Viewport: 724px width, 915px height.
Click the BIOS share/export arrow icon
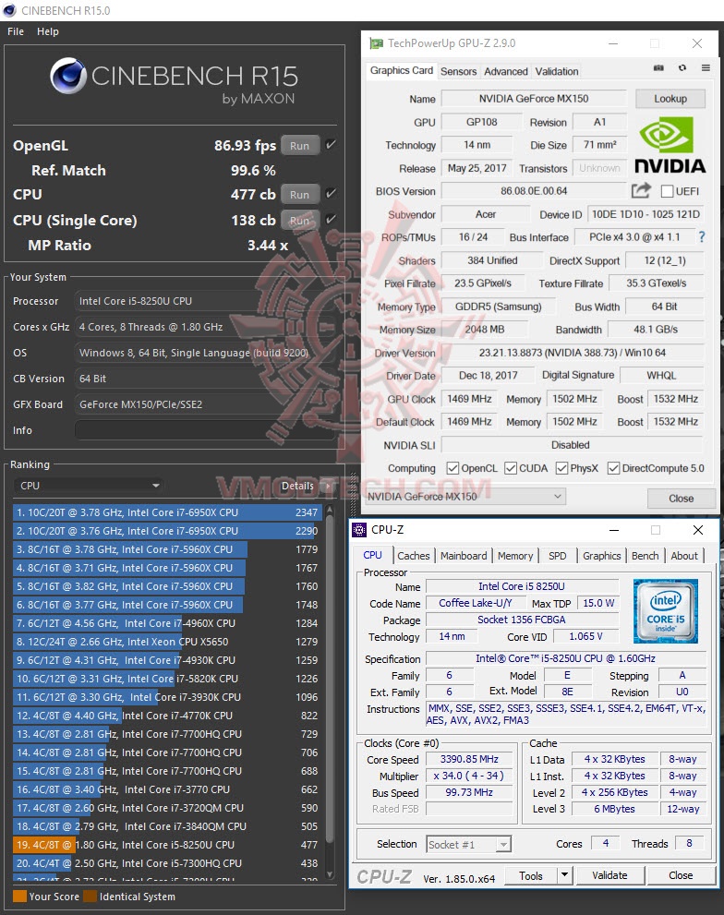point(641,190)
